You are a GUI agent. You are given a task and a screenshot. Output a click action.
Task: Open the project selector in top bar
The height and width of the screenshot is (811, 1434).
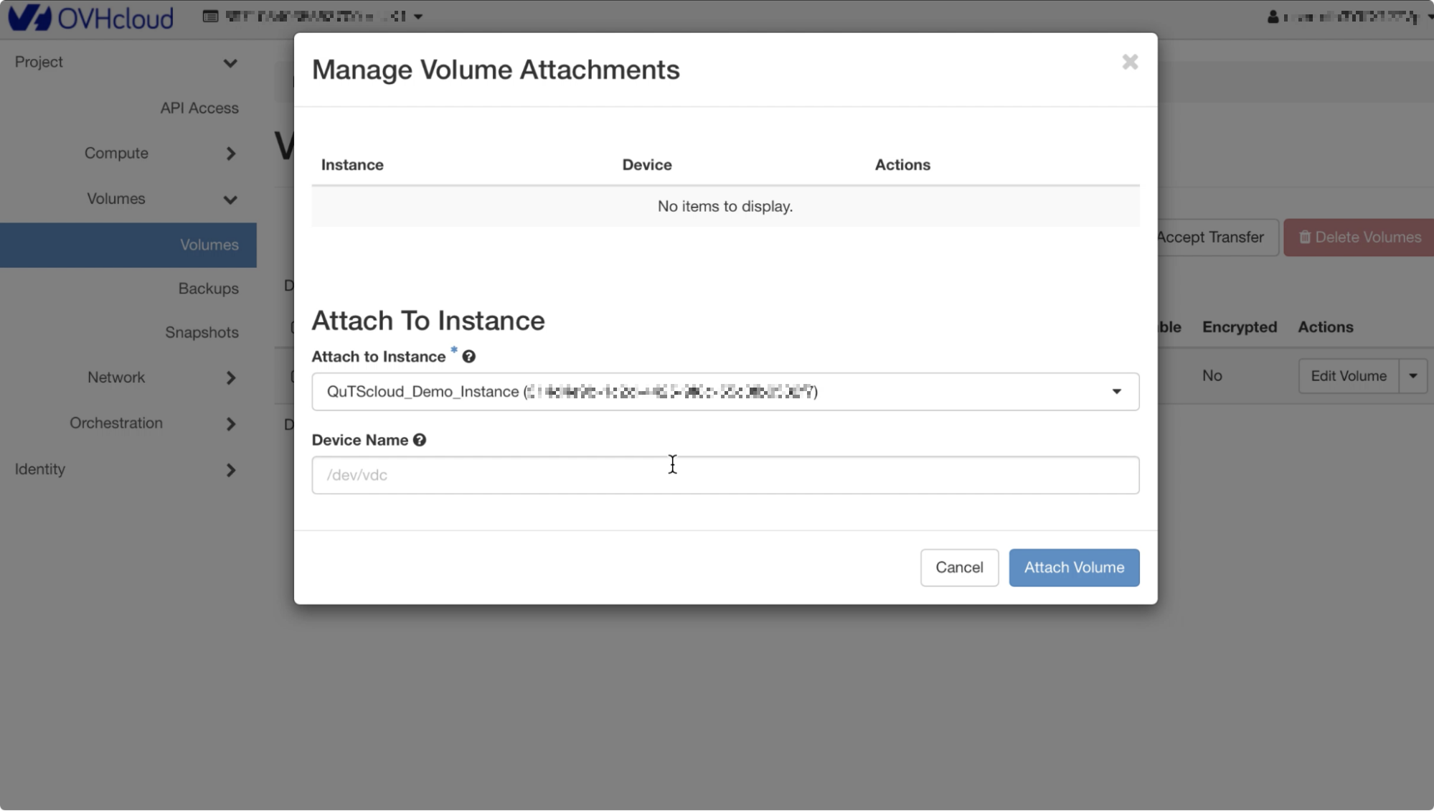tap(313, 16)
